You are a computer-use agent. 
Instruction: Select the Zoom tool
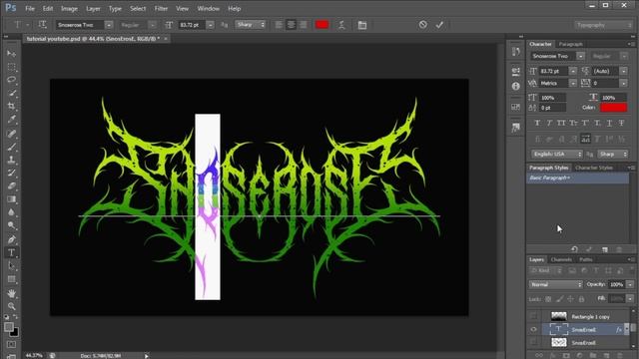point(11,306)
